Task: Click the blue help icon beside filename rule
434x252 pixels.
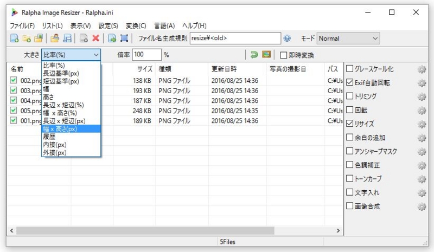Action: click(x=288, y=38)
